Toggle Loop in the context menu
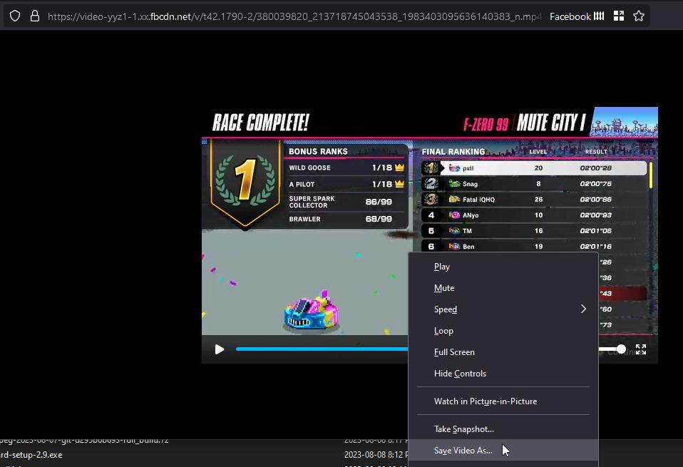 443,331
